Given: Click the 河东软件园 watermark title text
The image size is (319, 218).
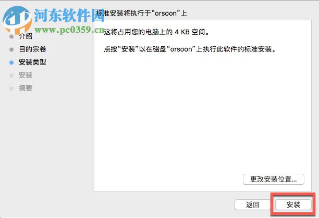Looking at the screenshot, I should pos(69,15).
